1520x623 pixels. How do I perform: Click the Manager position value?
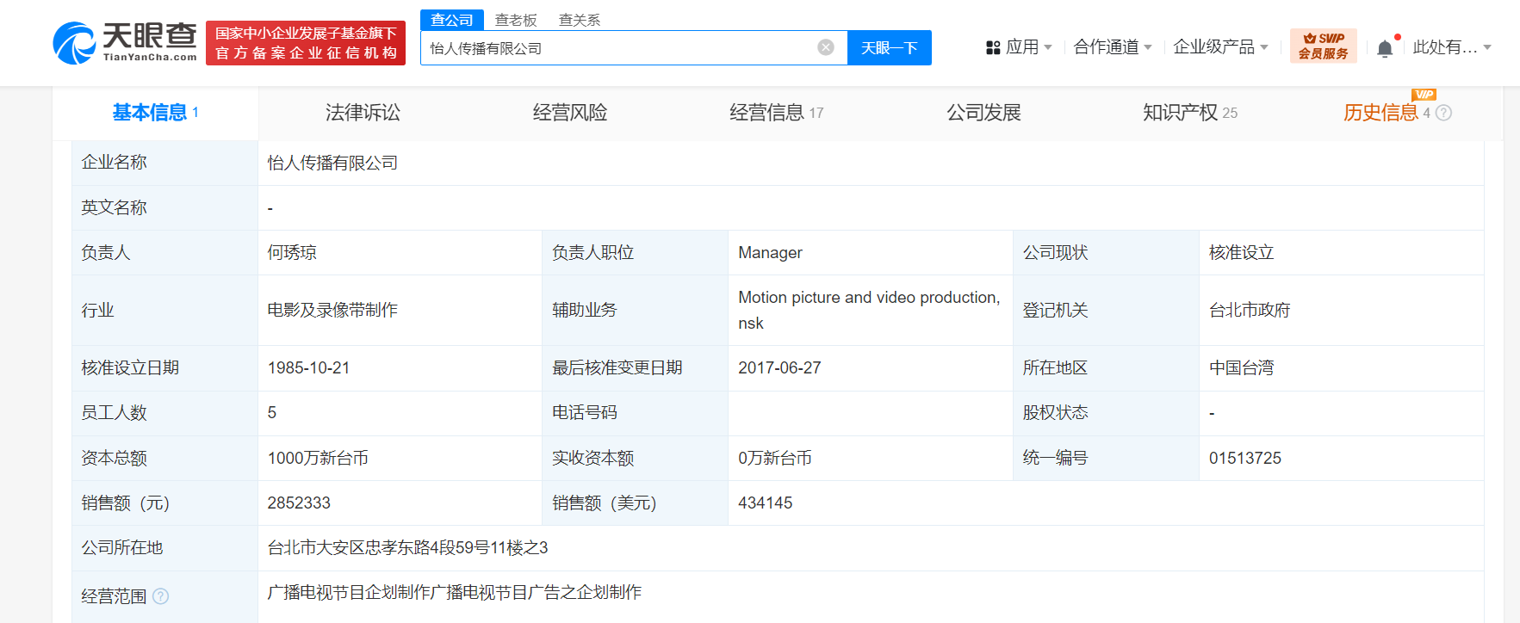[x=770, y=252]
